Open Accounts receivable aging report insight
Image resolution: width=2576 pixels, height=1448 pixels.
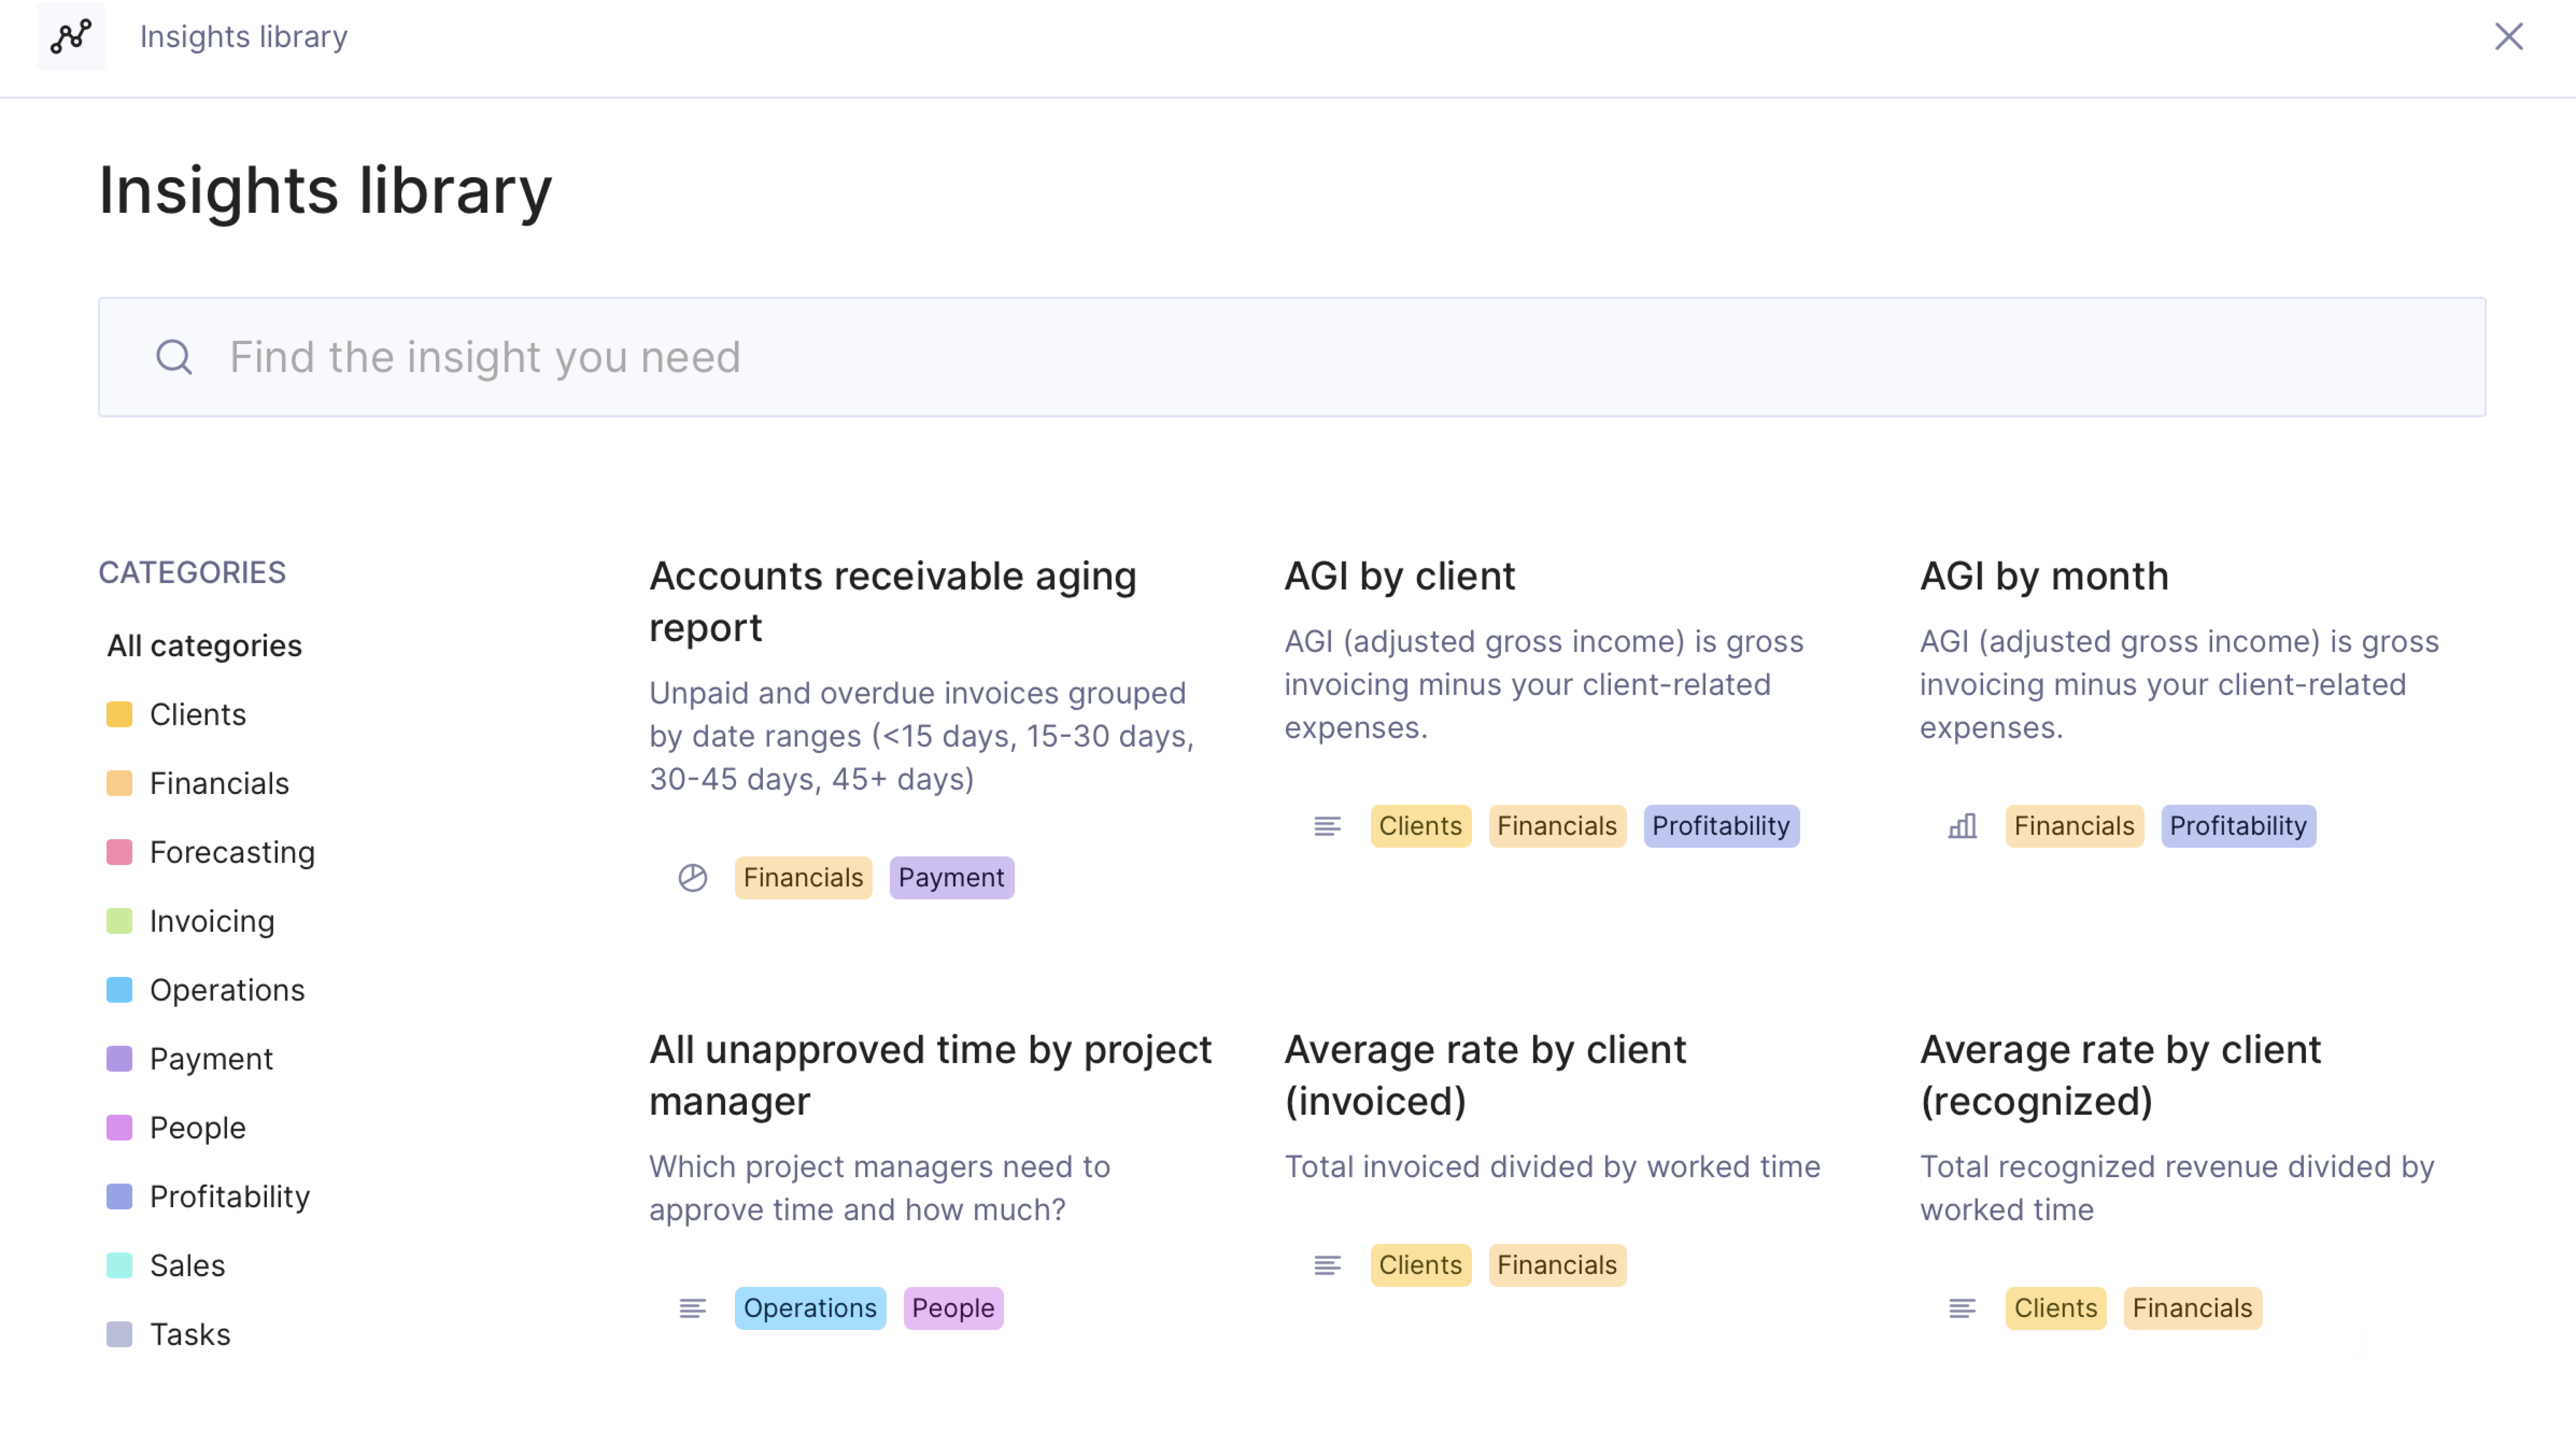tap(892, 601)
